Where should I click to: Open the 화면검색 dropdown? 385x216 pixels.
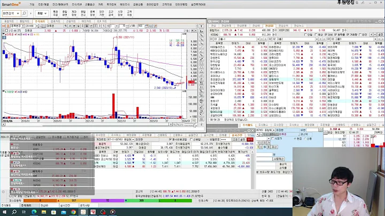point(18,13)
